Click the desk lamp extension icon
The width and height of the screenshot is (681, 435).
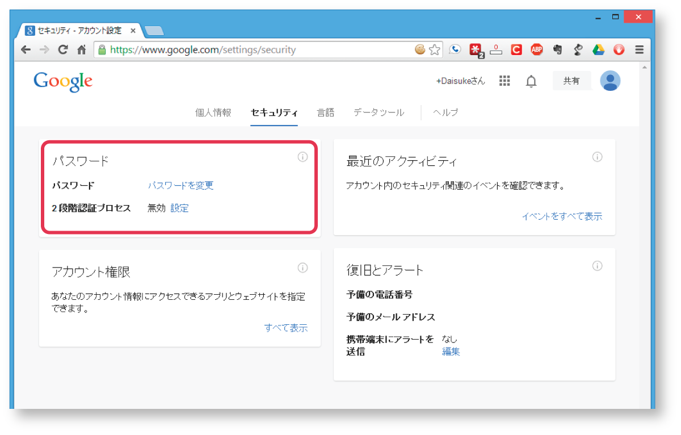[578, 50]
